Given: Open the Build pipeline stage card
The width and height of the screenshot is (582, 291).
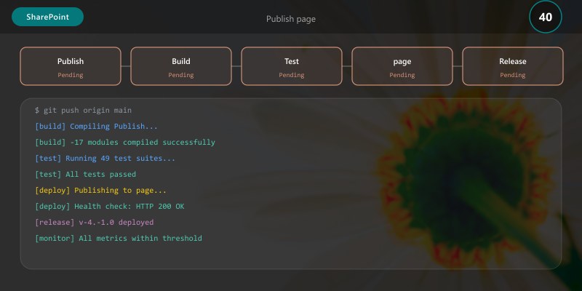Looking at the screenshot, I should click(181, 66).
